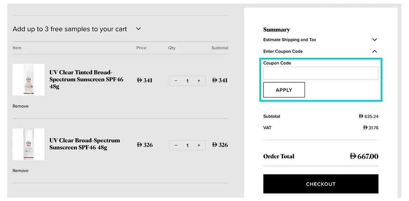Remove the UV Clear Tinted sunscreen item
Viewport: 409px width, 201px height.
click(20, 106)
